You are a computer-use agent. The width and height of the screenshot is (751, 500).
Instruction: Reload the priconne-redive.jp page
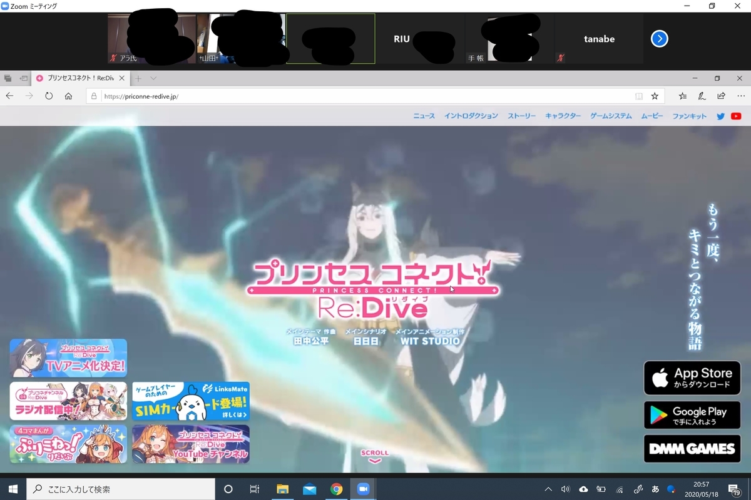[49, 96]
